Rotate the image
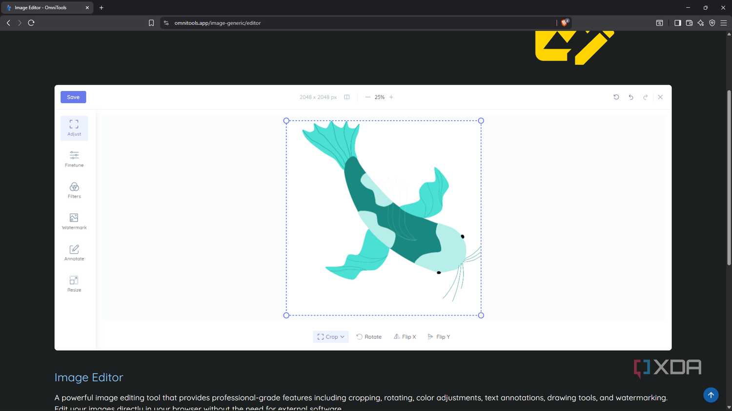 (x=369, y=336)
